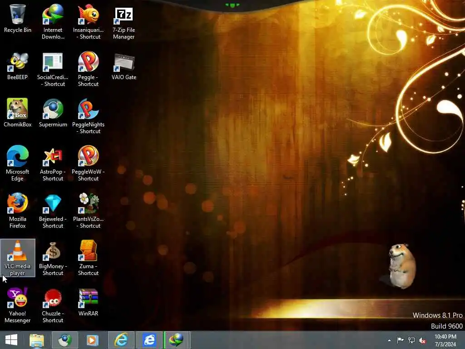Select the Zuma shortcut icon
The width and height of the screenshot is (465, 349).
coord(89,258)
